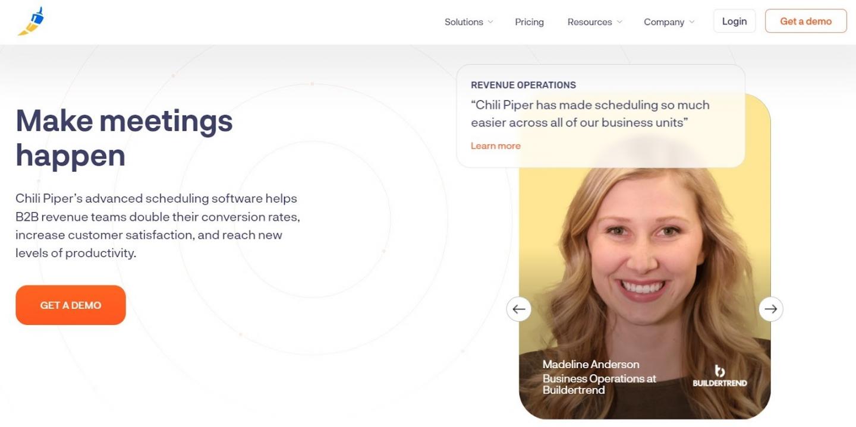
Task: Click the Make meetings happen headline
Action: [124, 138]
